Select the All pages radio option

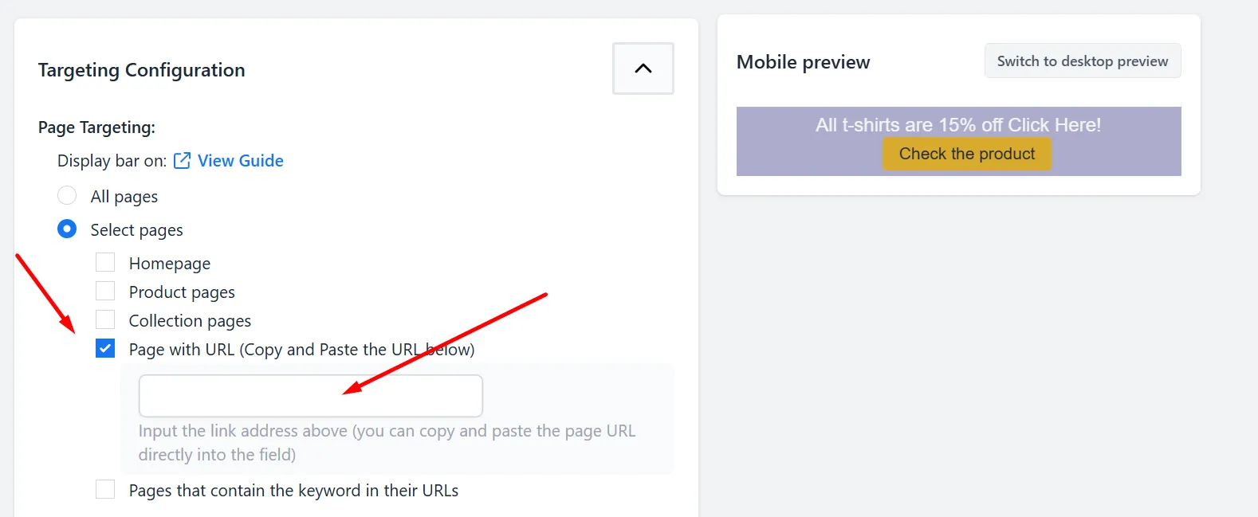[x=67, y=195]
